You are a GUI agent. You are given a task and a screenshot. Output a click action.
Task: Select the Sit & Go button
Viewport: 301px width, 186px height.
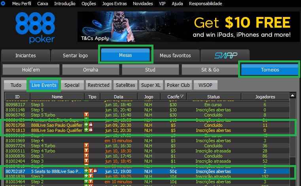click(210, 70)
